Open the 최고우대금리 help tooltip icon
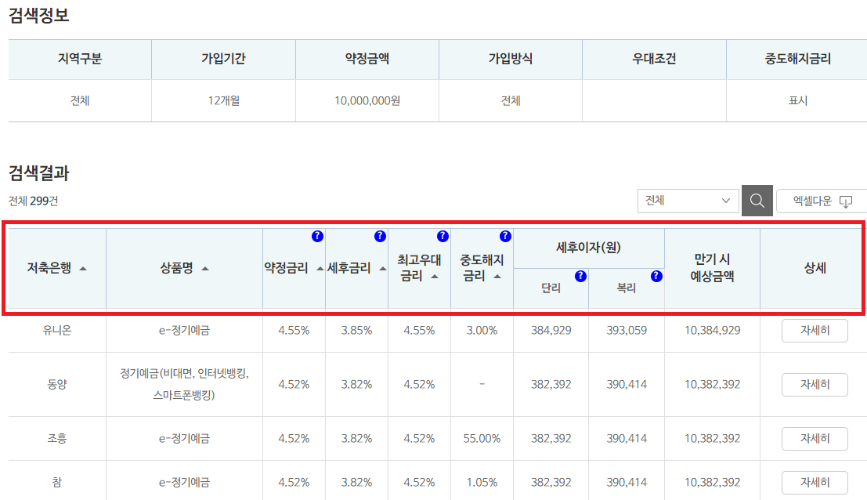 (x=443, y=235)
